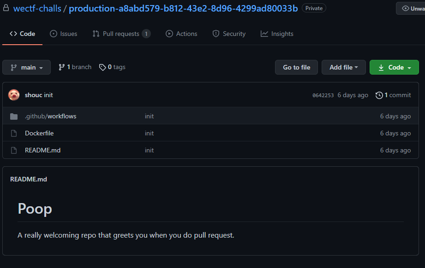Screen dimensions: 425x268
Task: Click the download arrow icon in the Code button
Action: (381, 68)
